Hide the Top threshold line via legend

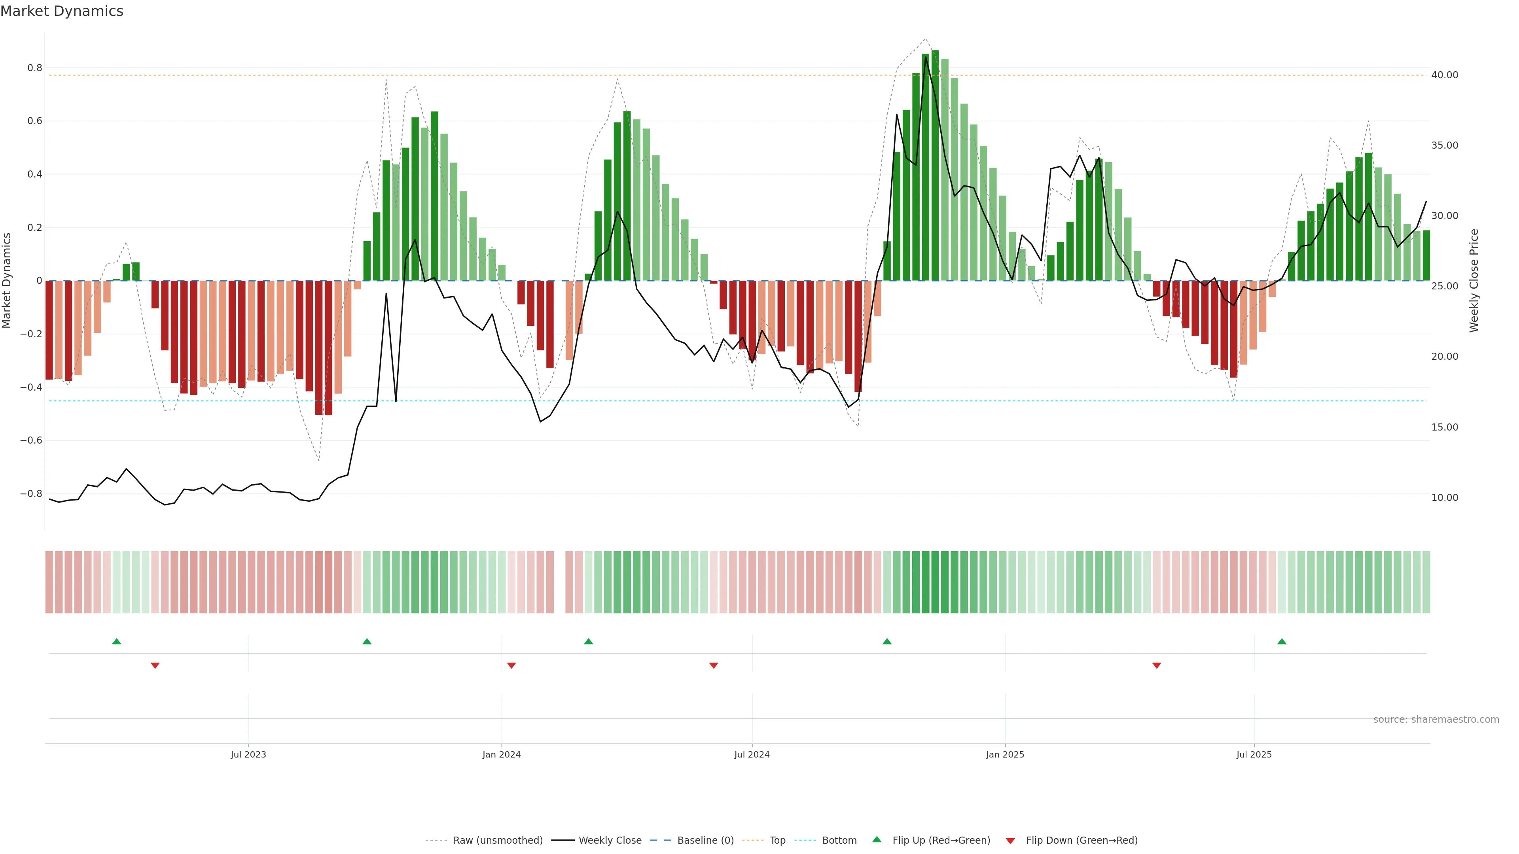point(777,840)
